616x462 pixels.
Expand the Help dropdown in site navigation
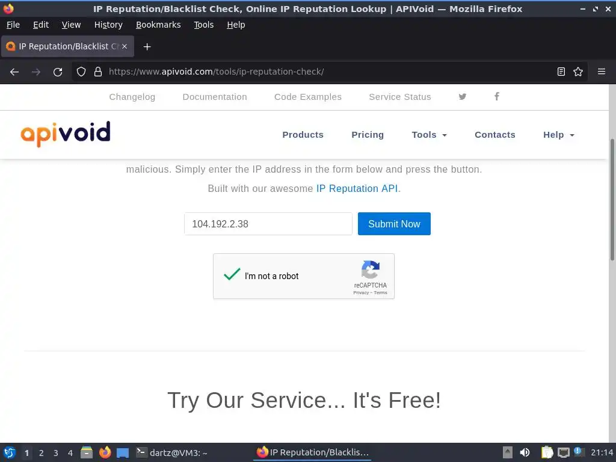coord(559,135)
